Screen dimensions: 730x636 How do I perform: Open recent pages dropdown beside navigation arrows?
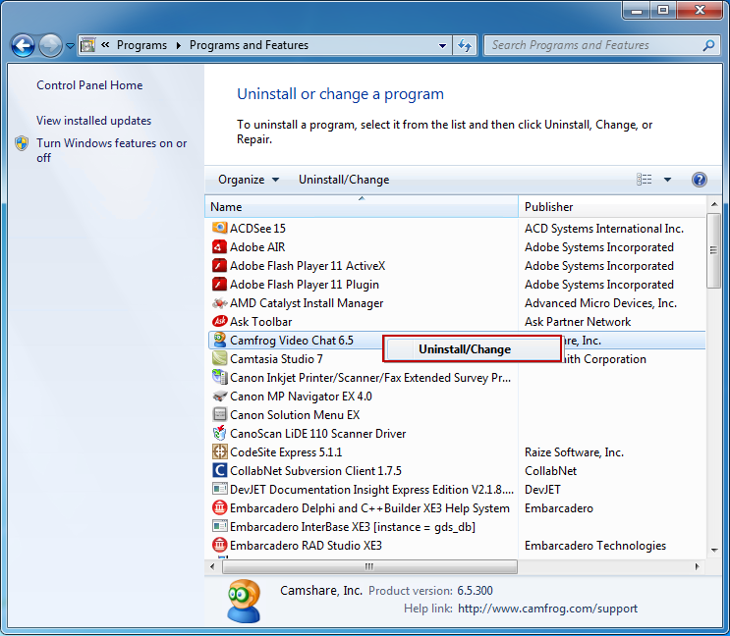pos(70,46)
